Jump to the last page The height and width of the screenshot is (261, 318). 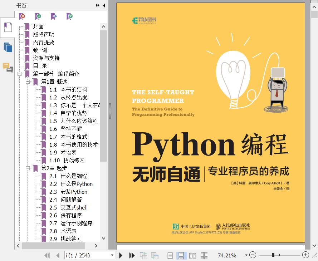(x=132, y=255)
